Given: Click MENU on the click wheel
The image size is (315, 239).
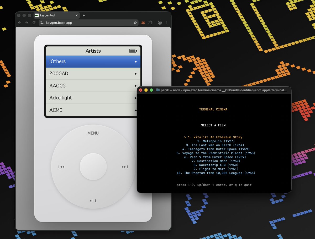Looking at the screenshot, I should click(x=93, y=133).
